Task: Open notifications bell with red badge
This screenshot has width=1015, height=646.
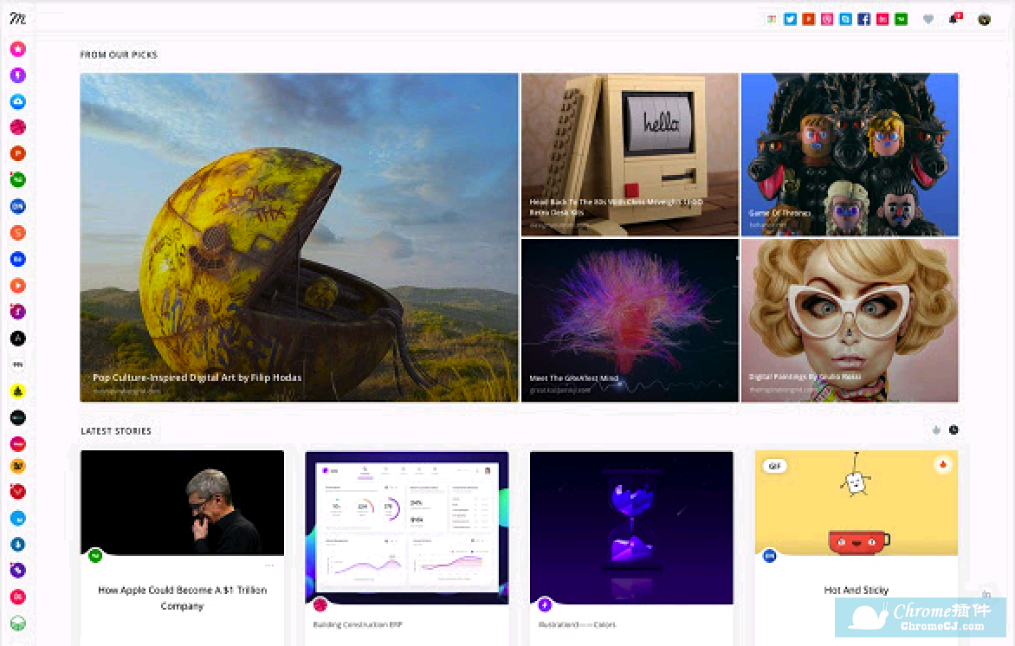Action: [954, 18]
